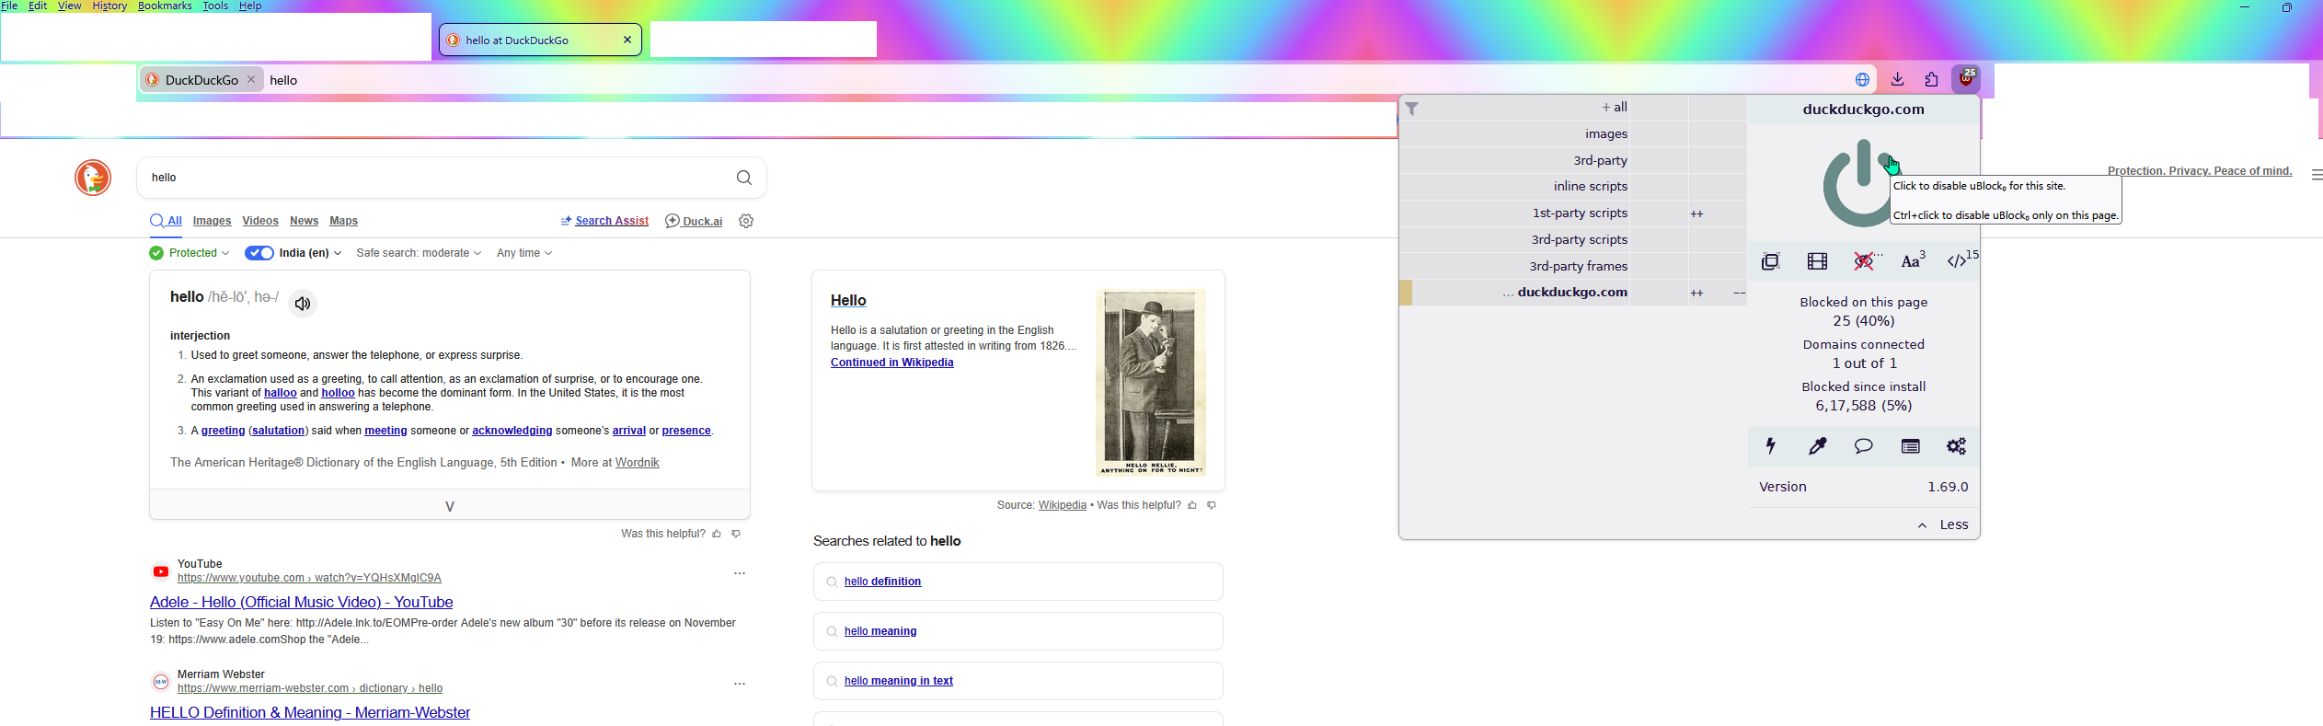Toggle the India (en) region switch

(259, 253)
